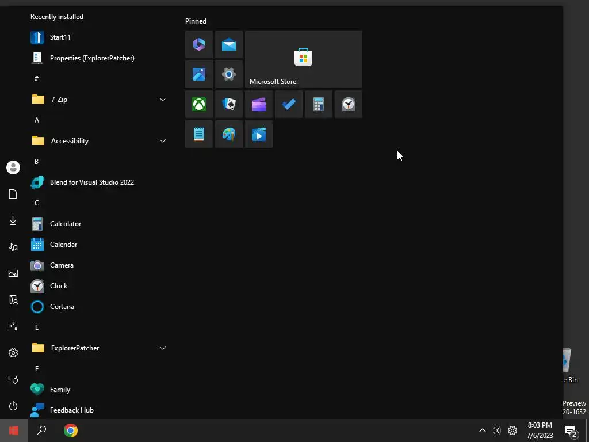Screen dimensions: 589x442
Task: Launch Camera from the app list
Action: click(x=100, y=265)
